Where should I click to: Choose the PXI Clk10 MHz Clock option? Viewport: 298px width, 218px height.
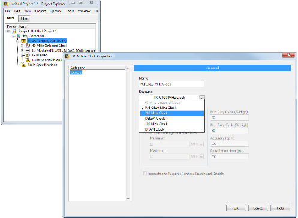point(171,108)
